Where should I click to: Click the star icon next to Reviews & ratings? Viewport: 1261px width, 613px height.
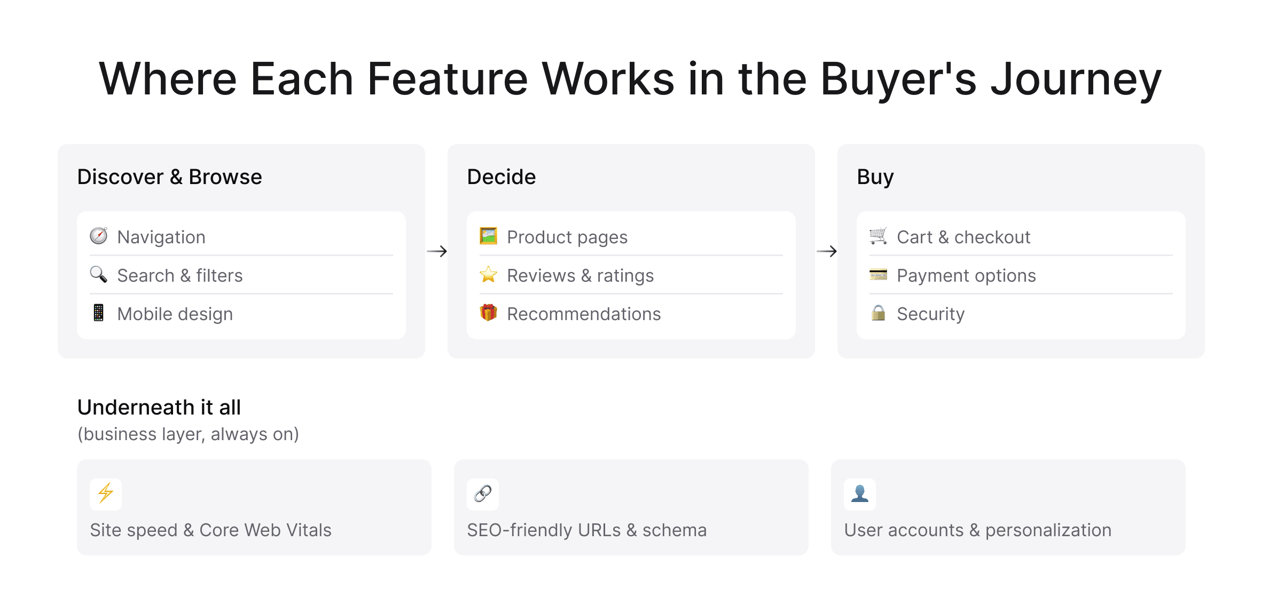[x=488, y=274]
